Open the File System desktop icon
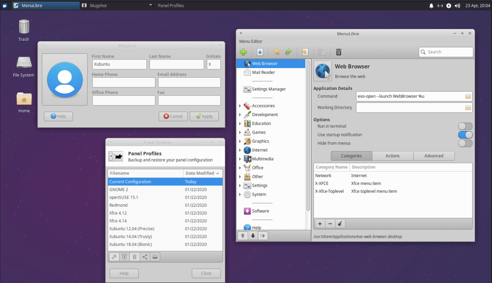Viewport: 492px width, 283px height. tap(24, 63)
